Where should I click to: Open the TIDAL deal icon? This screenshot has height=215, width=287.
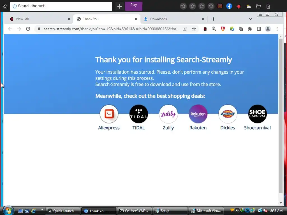pyautogui.click(x=138, y=114)
